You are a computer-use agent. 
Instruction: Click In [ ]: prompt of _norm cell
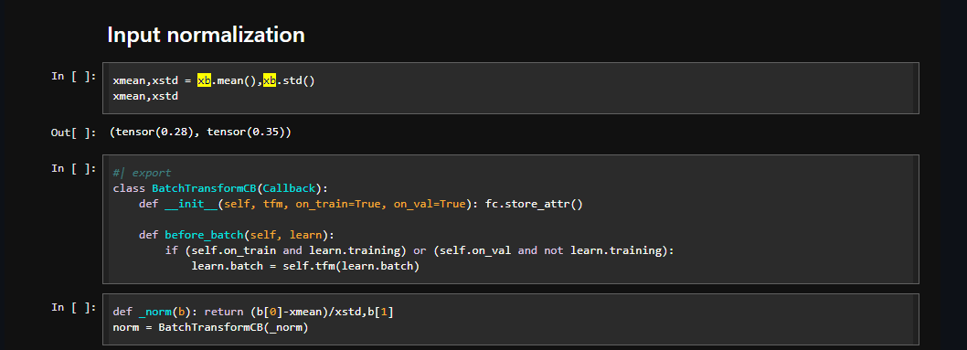(73, 307)
